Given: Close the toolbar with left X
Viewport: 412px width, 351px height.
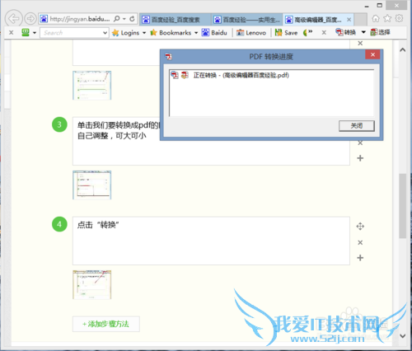Looking at the screenshot, I should coord(11,33).
